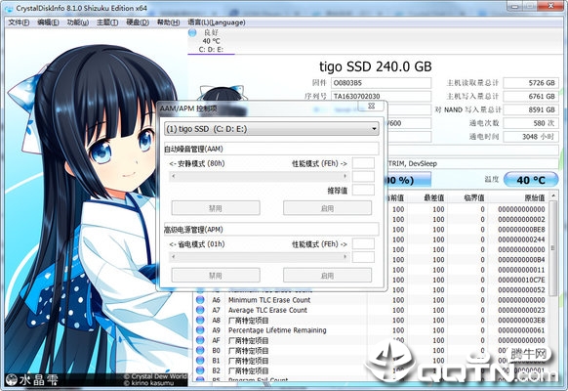The image size is (568, 391).
Task: Click the APM slider left arrow
Action: pos(174,257)
